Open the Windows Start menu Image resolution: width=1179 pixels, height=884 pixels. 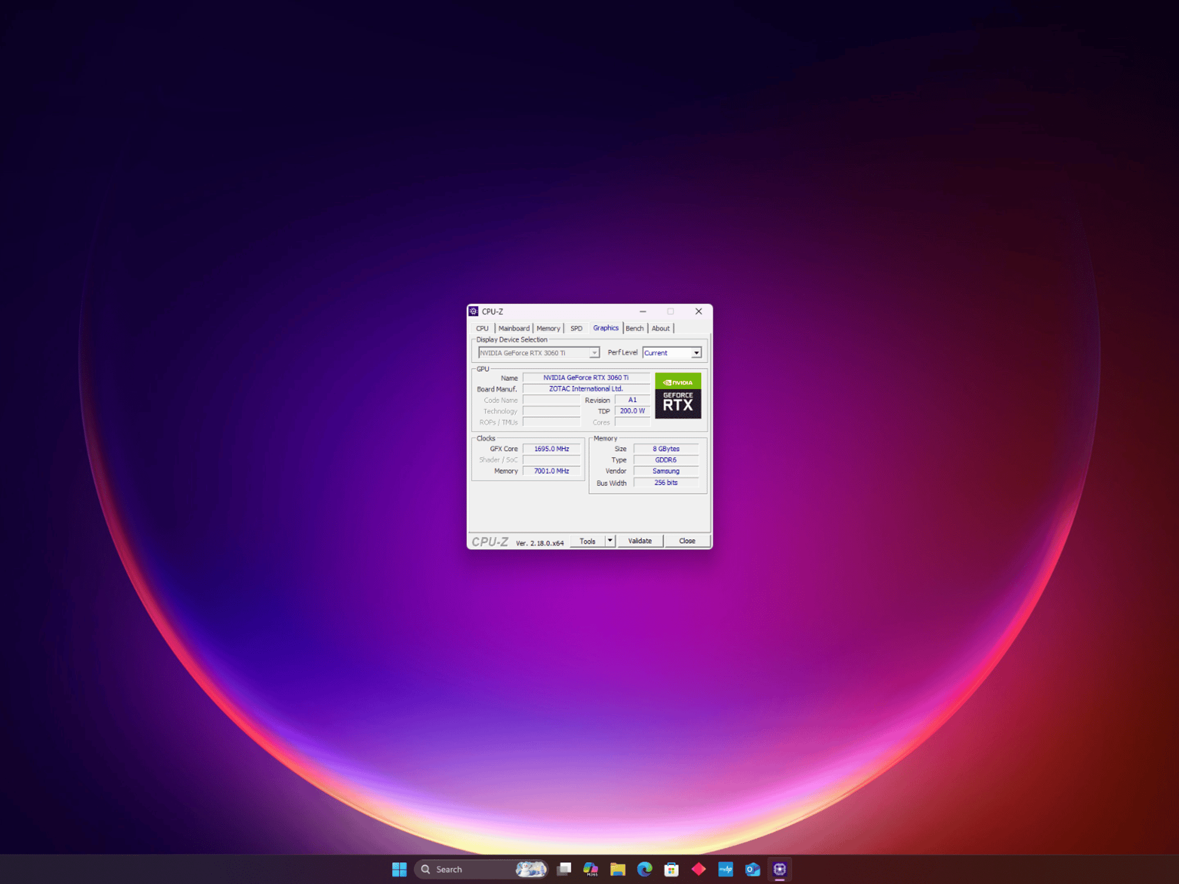pyautogui.click(x=399, y=869)
